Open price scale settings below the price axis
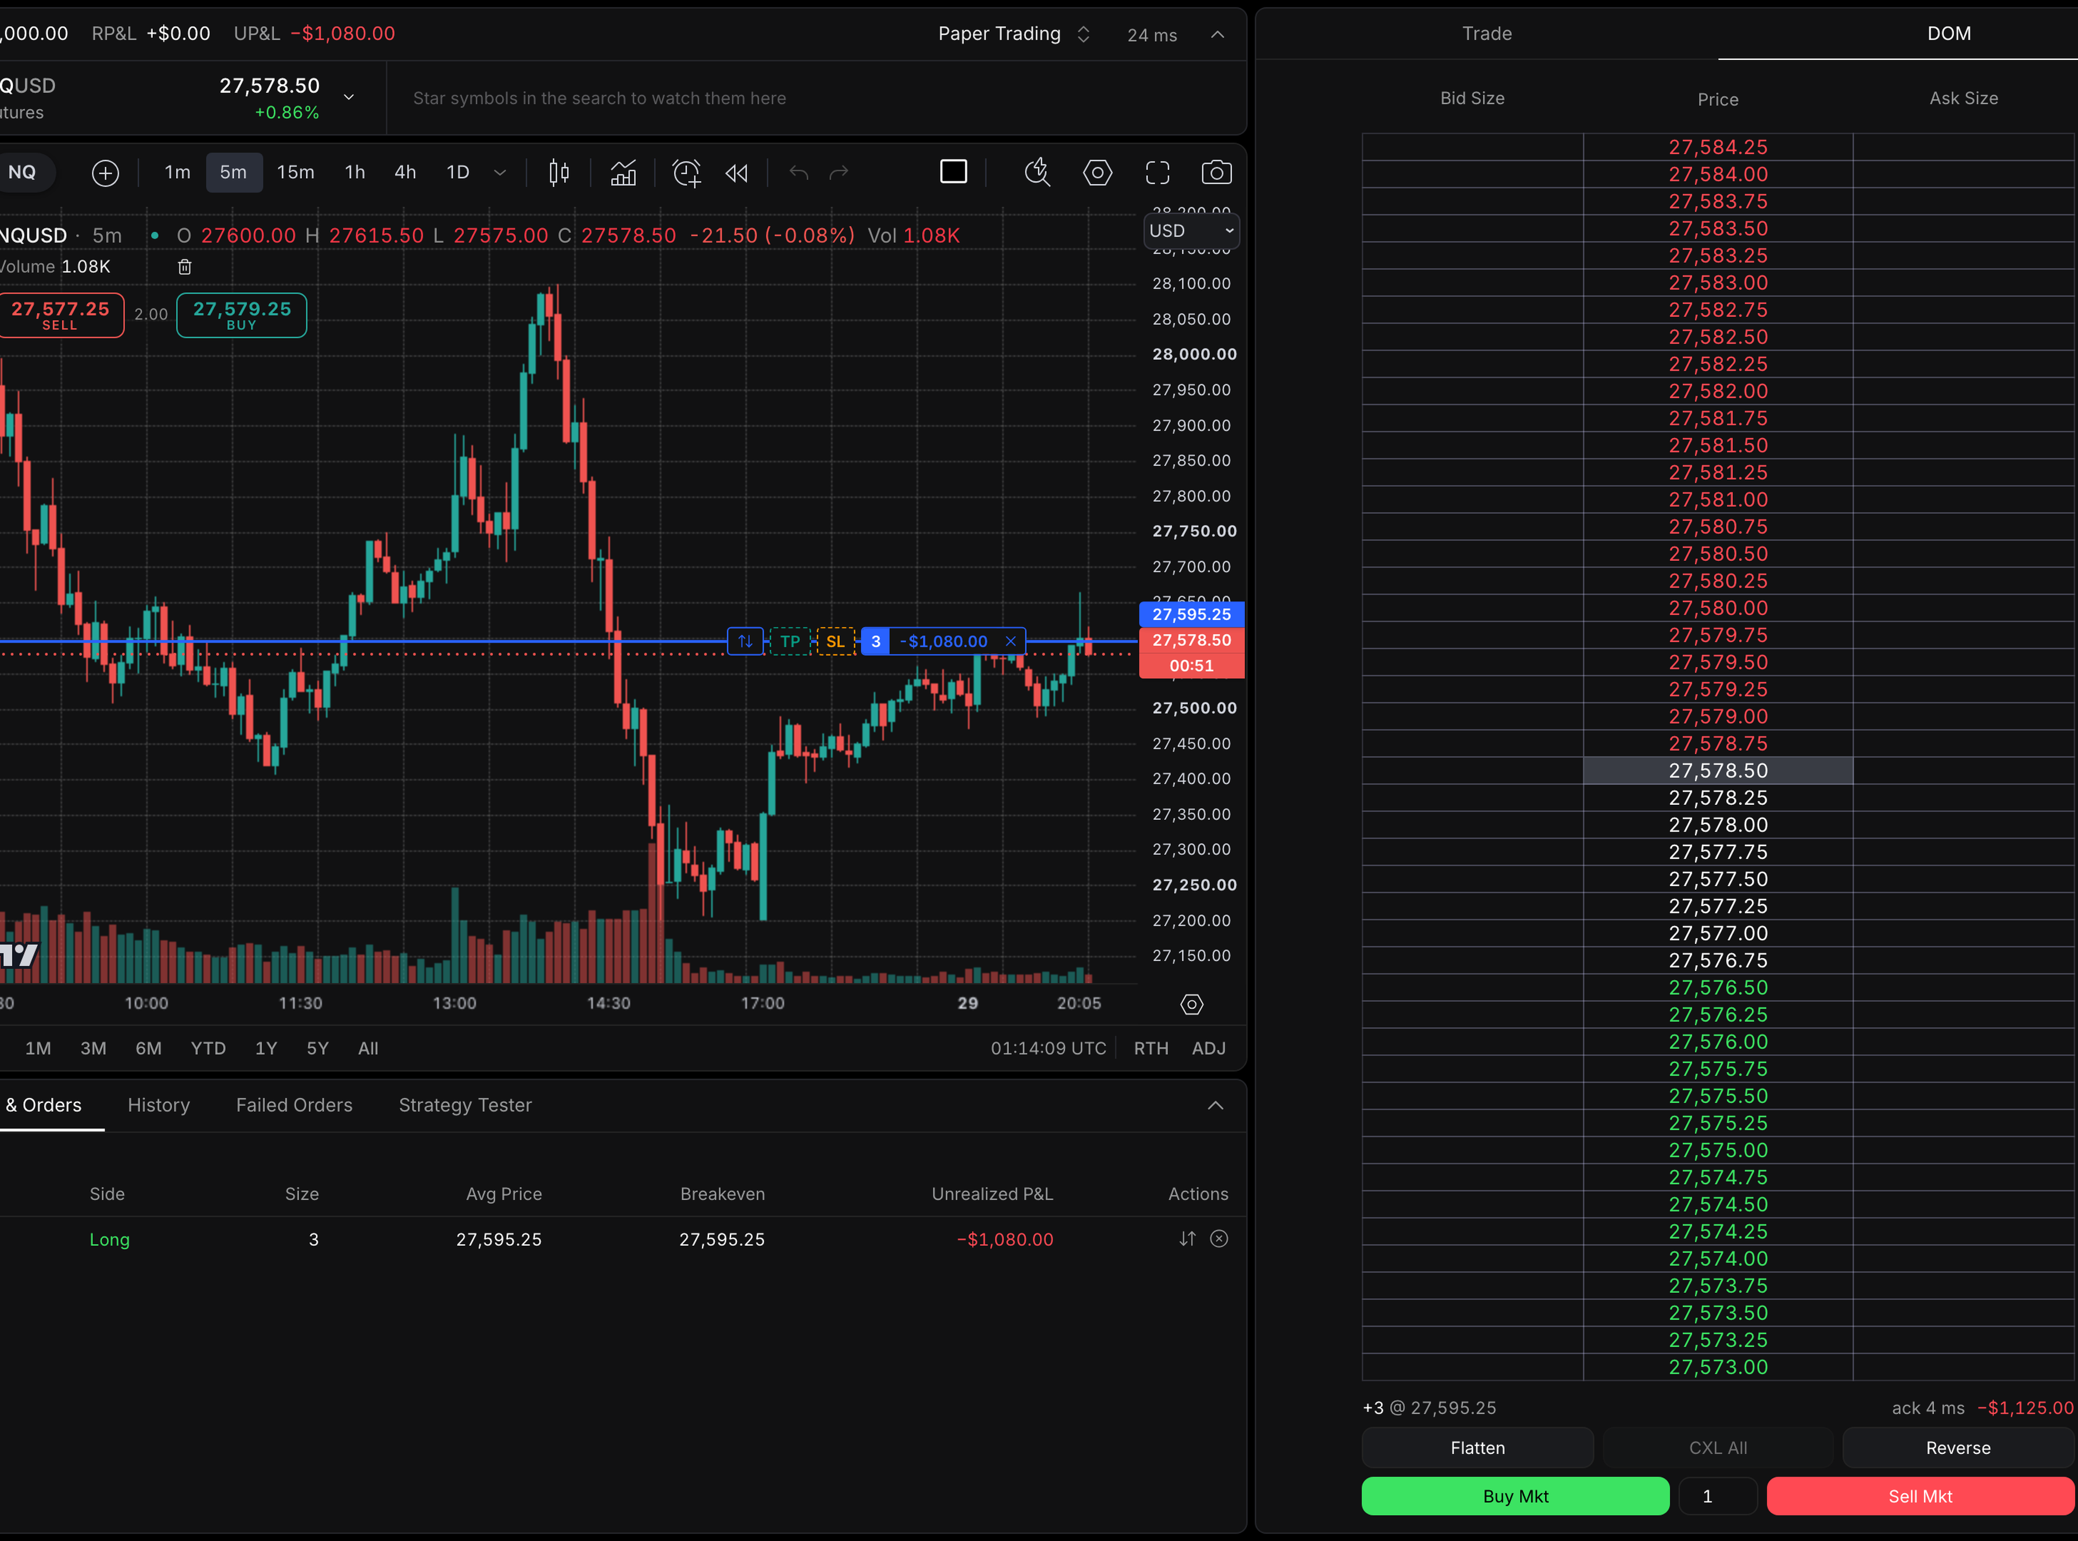 point(1192,1005)
